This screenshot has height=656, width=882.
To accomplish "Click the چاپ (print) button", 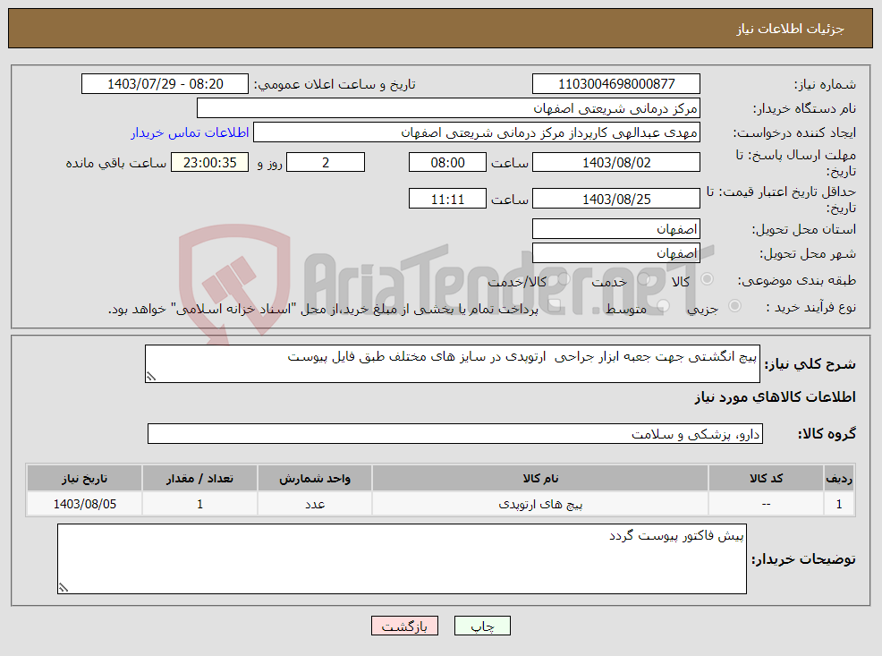I will pyautogui.click(x=482, y=626).
